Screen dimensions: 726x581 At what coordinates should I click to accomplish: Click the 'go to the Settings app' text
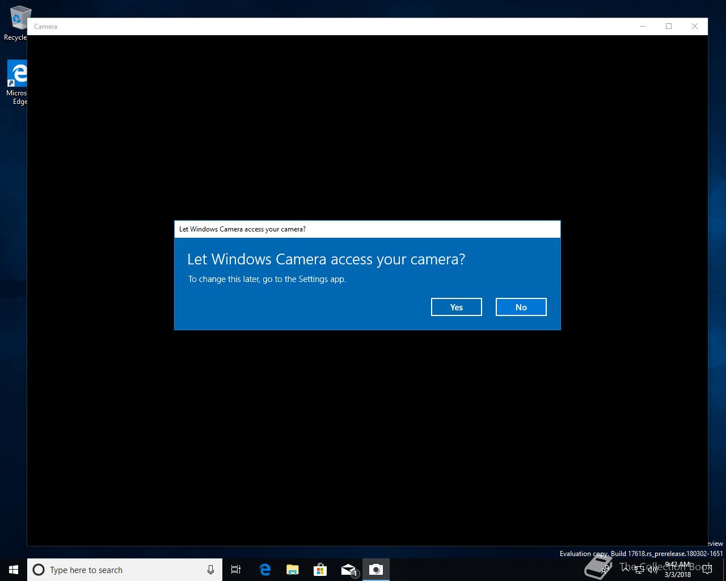pos(304,279)
